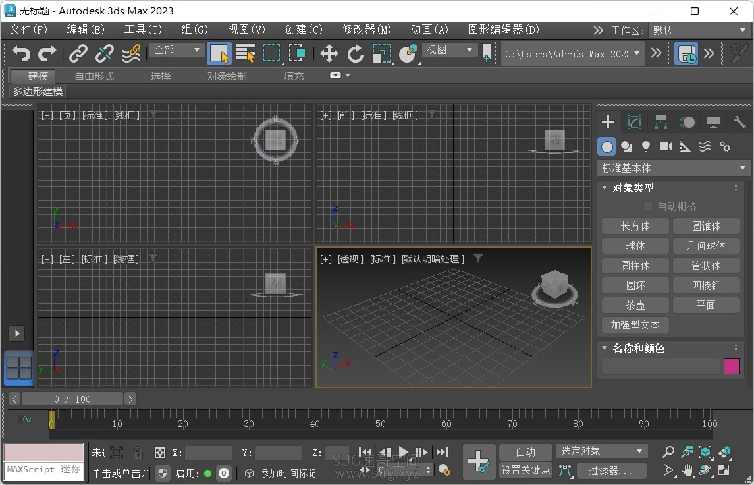Select the Cameras category icon

pos(666,147)
